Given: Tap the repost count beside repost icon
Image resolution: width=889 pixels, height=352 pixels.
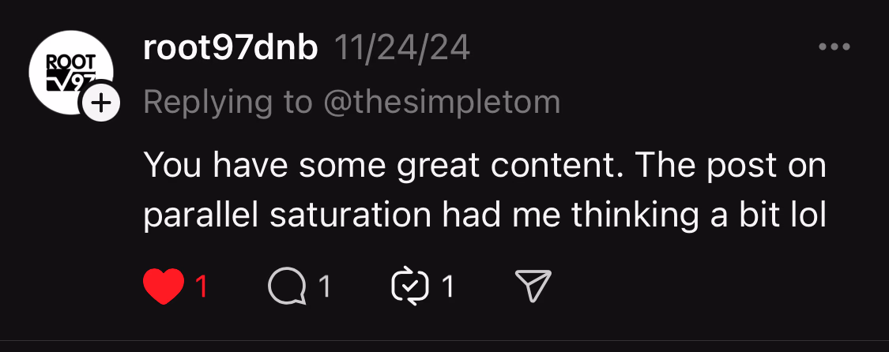Looking at the screenshot, I should pos(448,286).
